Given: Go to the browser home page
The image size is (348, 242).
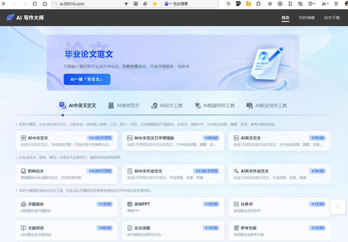Looking at the screenshot, I should [45, 4].
